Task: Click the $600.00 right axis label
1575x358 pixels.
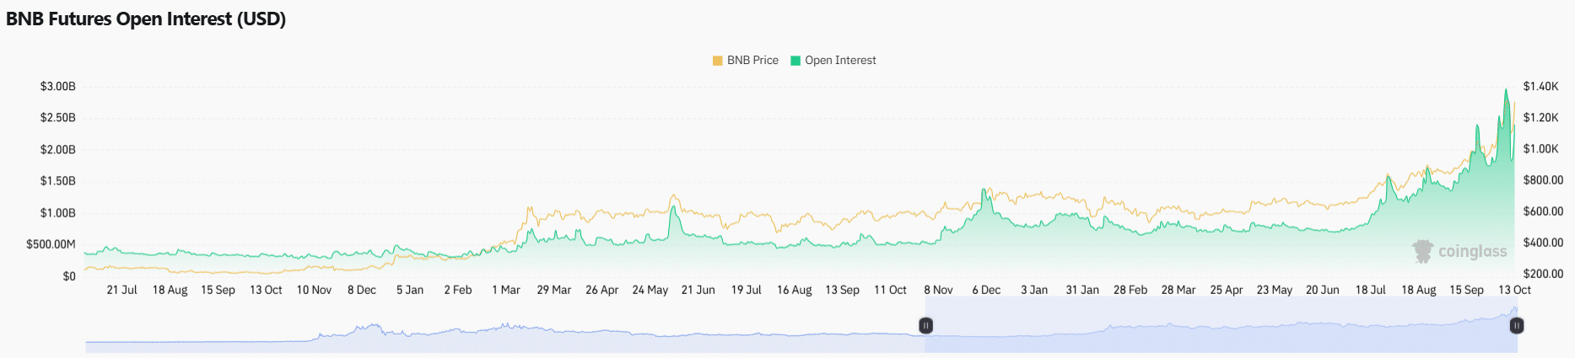Action: click(1543, 211)
